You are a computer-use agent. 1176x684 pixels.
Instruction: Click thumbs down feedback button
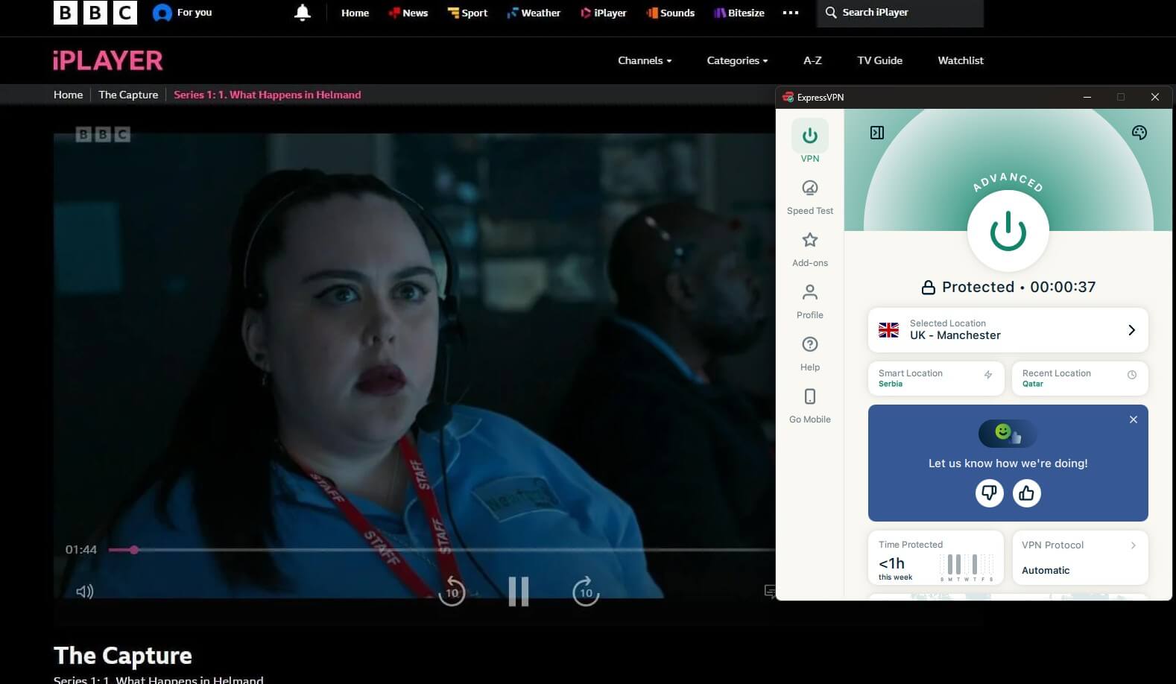[990, 493]
